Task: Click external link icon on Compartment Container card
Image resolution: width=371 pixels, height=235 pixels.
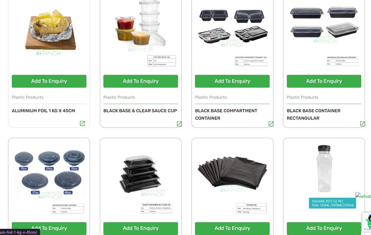Action: (x=271, y=124)
